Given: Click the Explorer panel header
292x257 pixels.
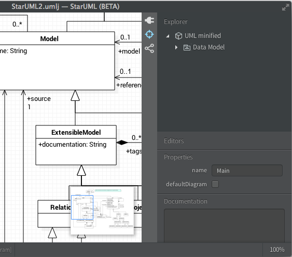Looking at the screenshot, I should click(x=176, y=22).
